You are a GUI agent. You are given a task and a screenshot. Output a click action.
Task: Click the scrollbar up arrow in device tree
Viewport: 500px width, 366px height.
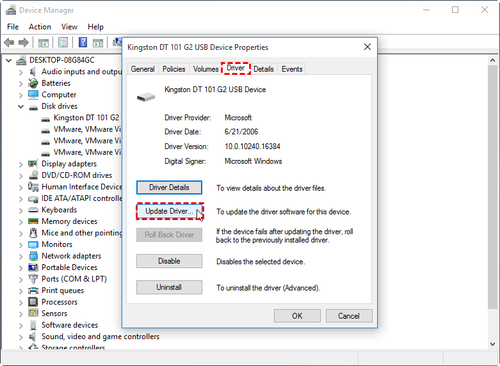pyautogui.click(x=492, y=60)
